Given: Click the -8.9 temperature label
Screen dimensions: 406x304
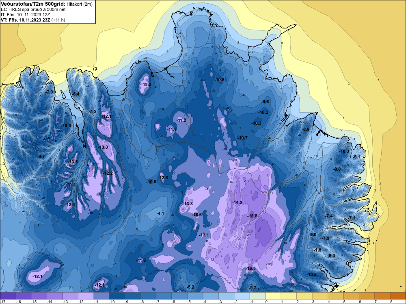Looking at the screenshot, I should click(306, 129).
